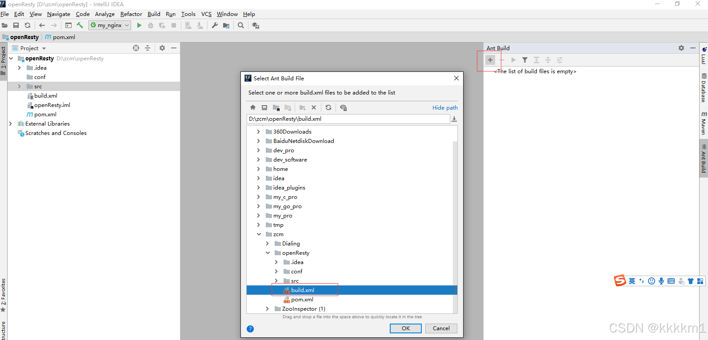This screenshot has height=340, width=708.
Task: Collapse openResty folder in dialog tree
Action: [268, 253]
